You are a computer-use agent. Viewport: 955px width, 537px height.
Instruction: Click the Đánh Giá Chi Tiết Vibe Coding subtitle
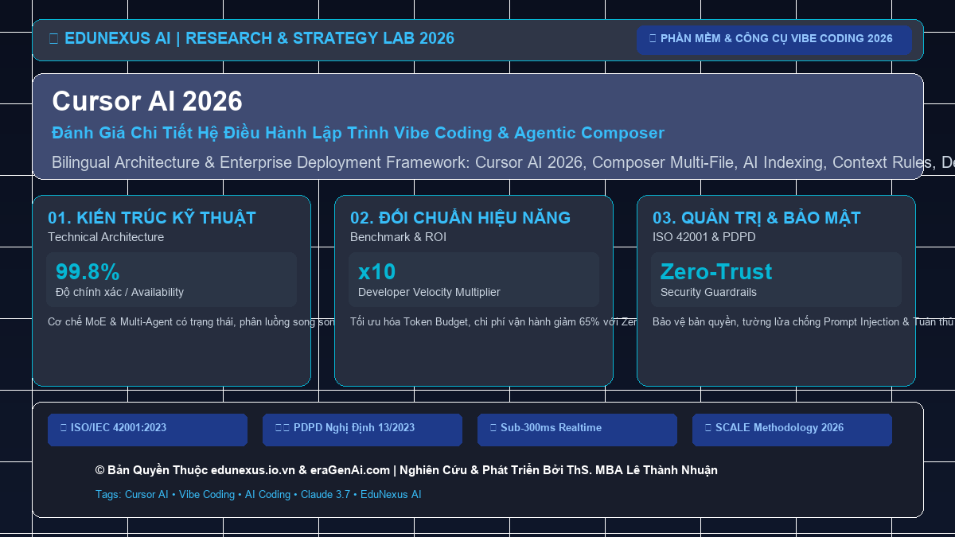pos(358,133)
